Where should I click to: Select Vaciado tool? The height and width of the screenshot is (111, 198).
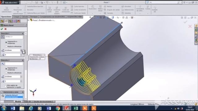[109, 13]
